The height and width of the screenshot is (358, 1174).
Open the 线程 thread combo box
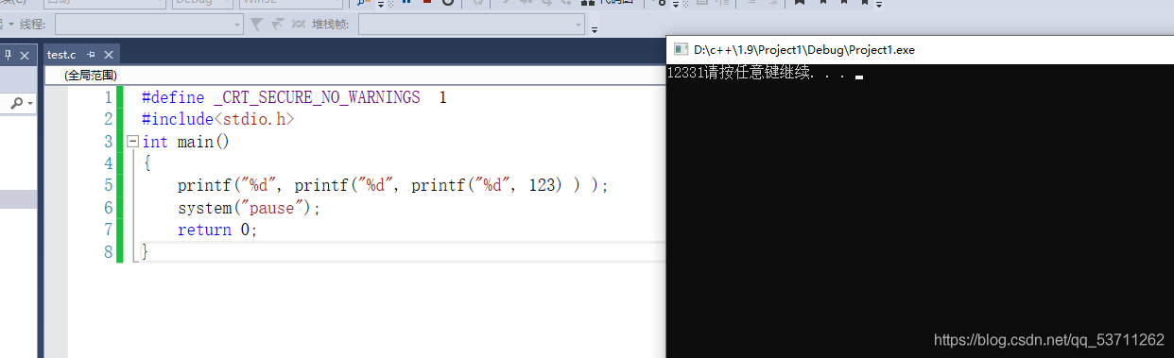149,25
